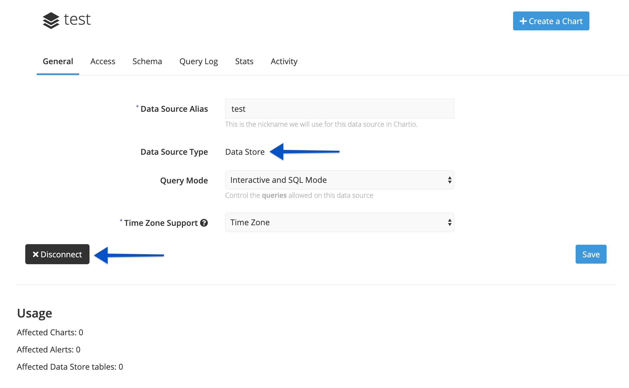Click the Query Mode label
The image size is (629, 388).
pyautogui.click(x=184, y=181)
